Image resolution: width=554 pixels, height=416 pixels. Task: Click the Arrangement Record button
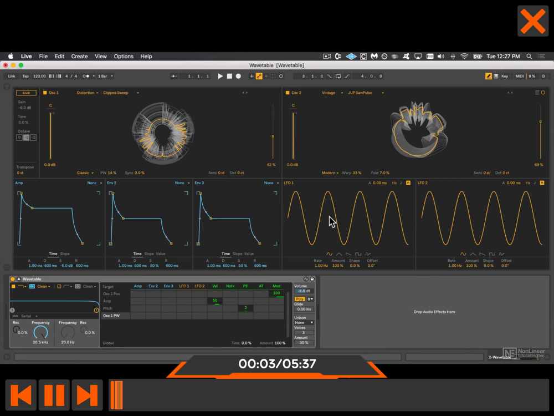(x=238, y=76)
